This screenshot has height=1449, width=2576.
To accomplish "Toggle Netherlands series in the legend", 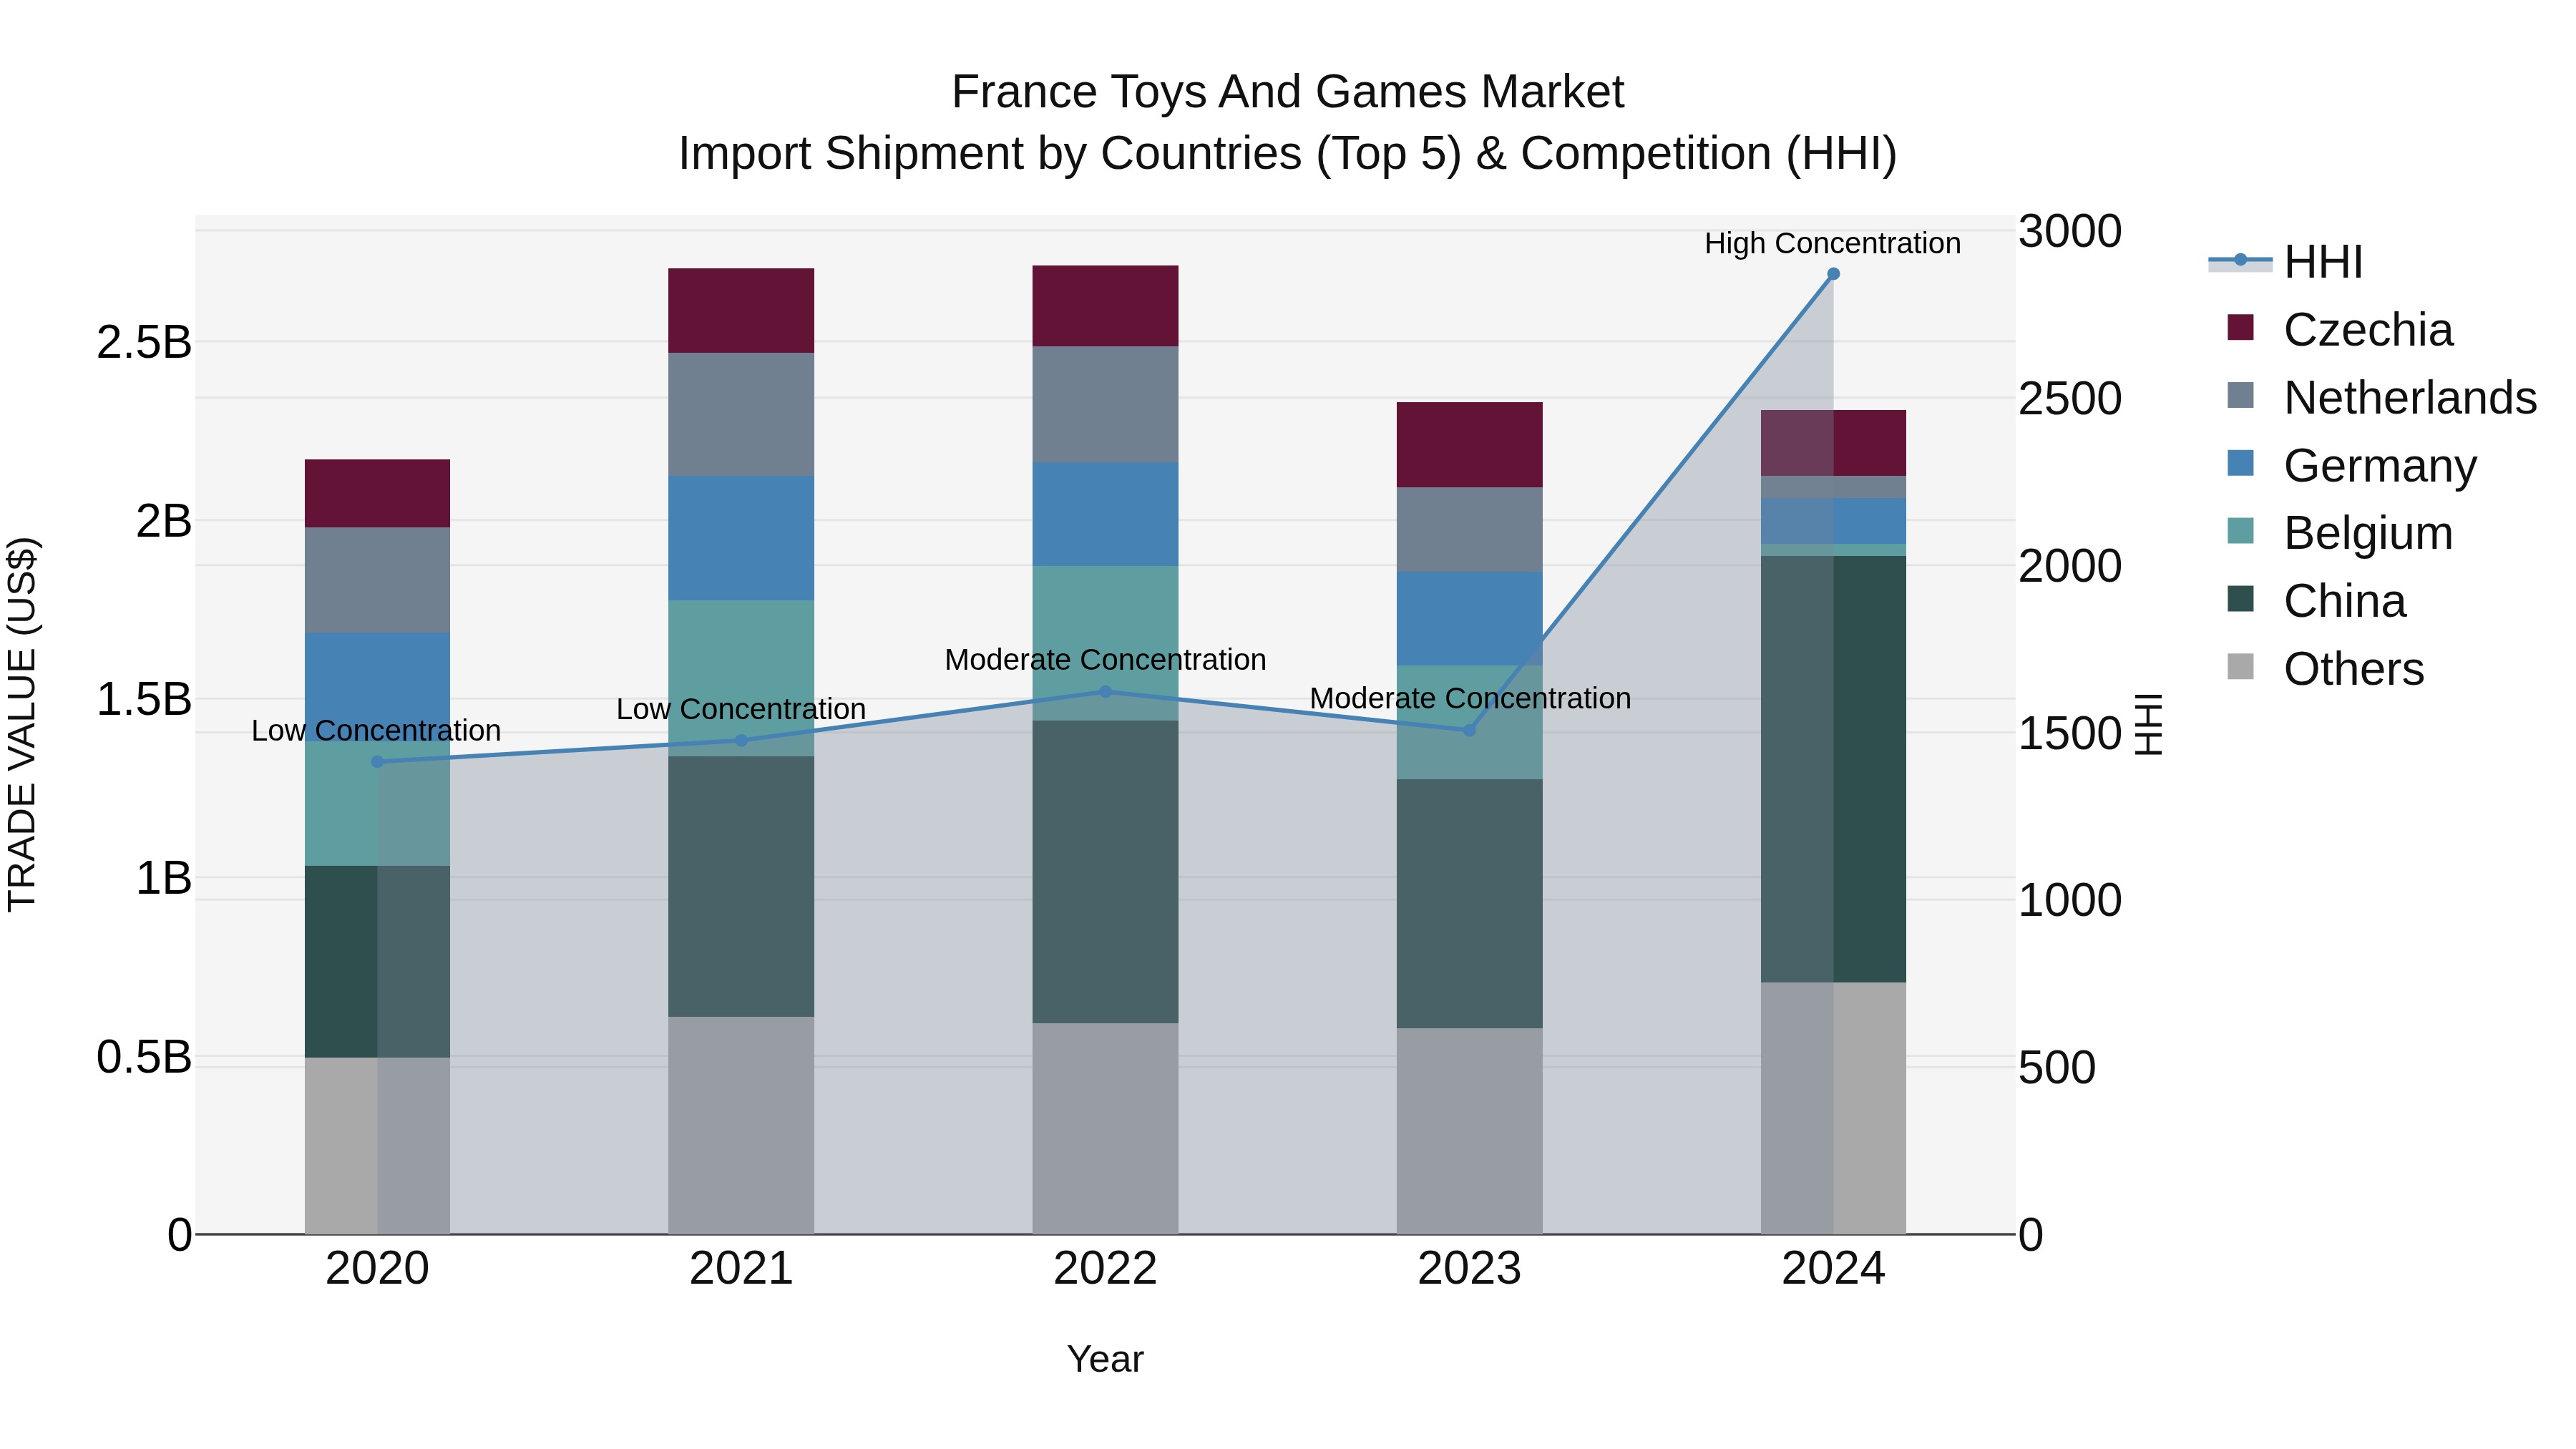I will tap(2381, 397).
